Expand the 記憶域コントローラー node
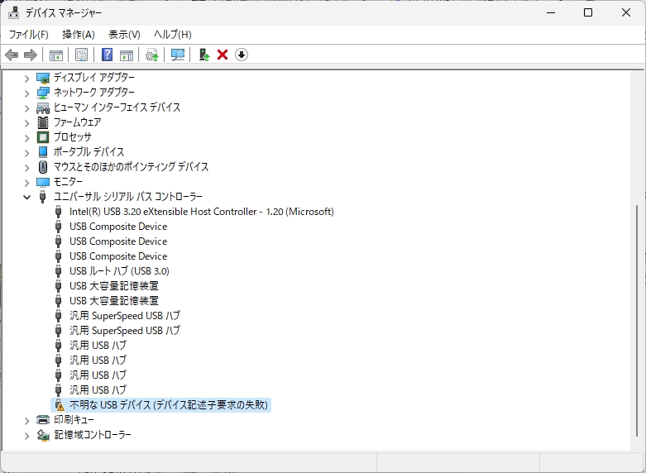646x473 pixels. tap(27, 435)
